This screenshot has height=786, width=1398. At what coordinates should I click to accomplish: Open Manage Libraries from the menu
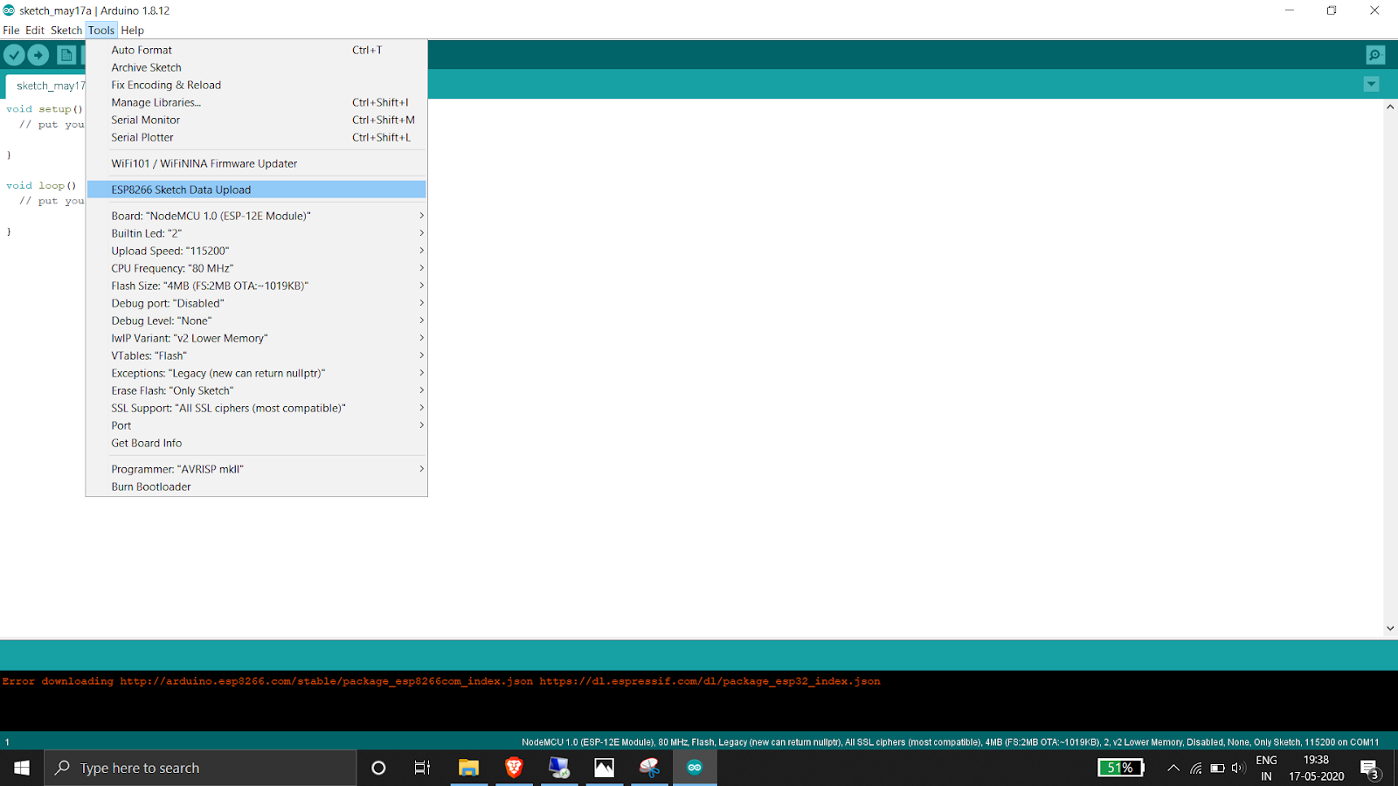pyautogui.click(x=256, y=102)
